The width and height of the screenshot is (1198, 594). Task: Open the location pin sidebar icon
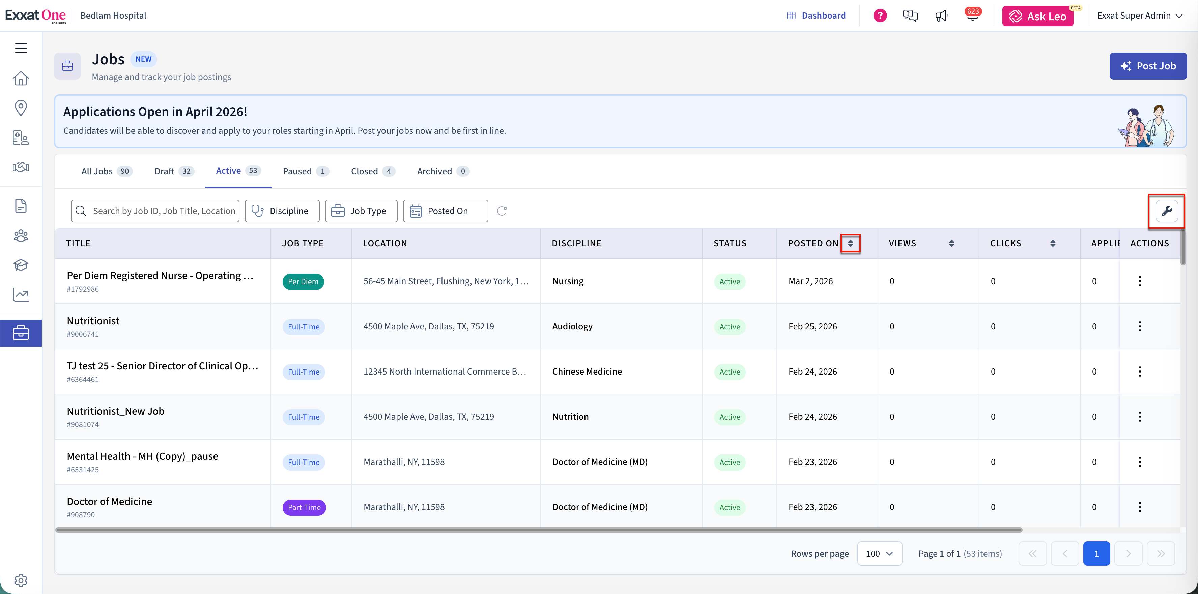[21, 108]
